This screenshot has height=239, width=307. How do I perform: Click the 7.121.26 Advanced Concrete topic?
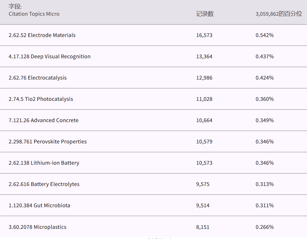(44, 120)
